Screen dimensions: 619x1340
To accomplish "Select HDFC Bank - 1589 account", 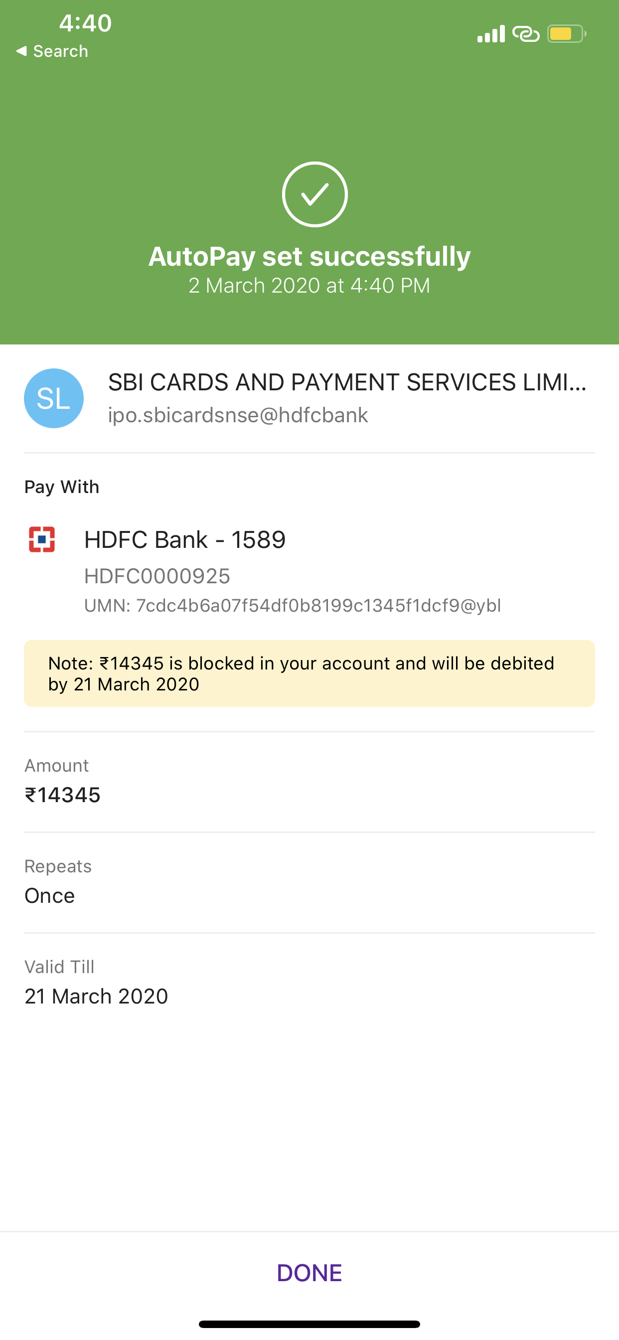I will point(185,539).
